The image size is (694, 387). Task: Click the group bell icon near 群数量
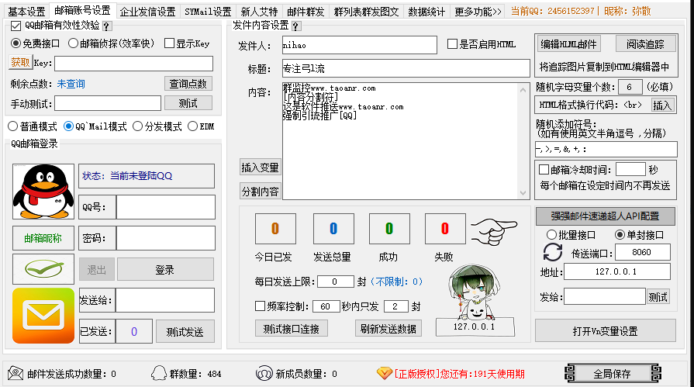pyautogui.click(x=158, y=374)
